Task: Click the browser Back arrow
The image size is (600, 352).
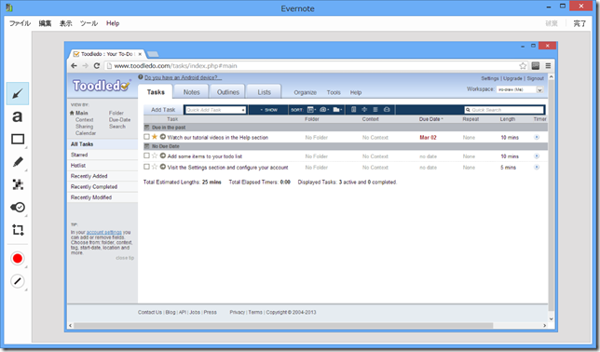Action: pyautogui.click(x=75, y=66)
